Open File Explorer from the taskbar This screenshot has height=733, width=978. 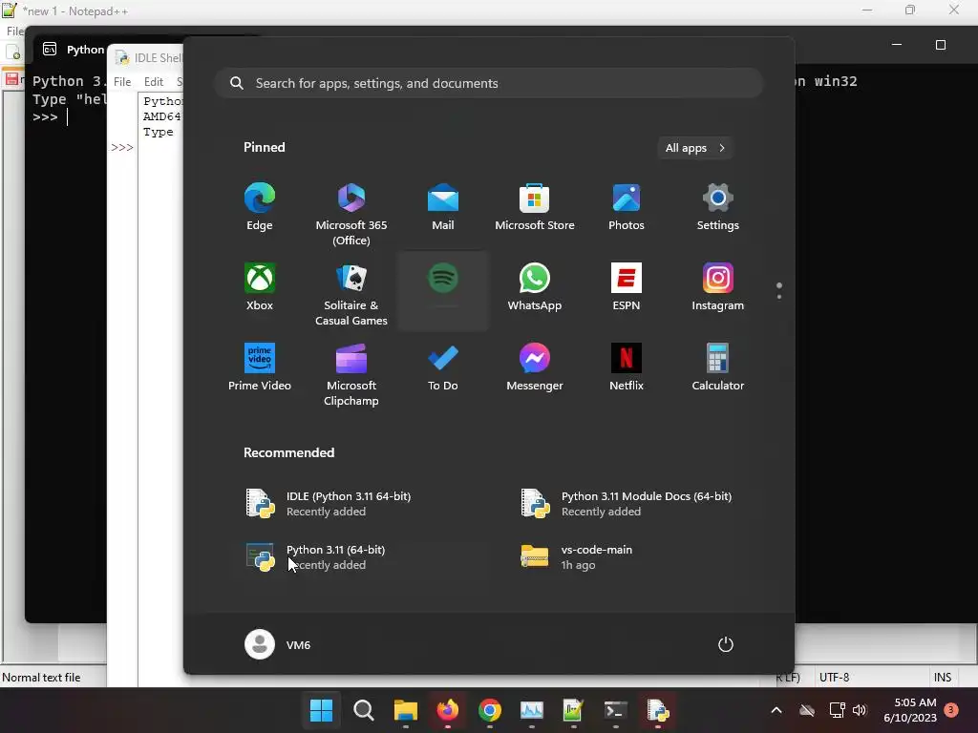405,710
